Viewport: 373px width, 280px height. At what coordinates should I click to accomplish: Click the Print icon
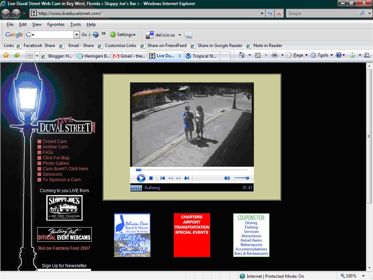275,55
